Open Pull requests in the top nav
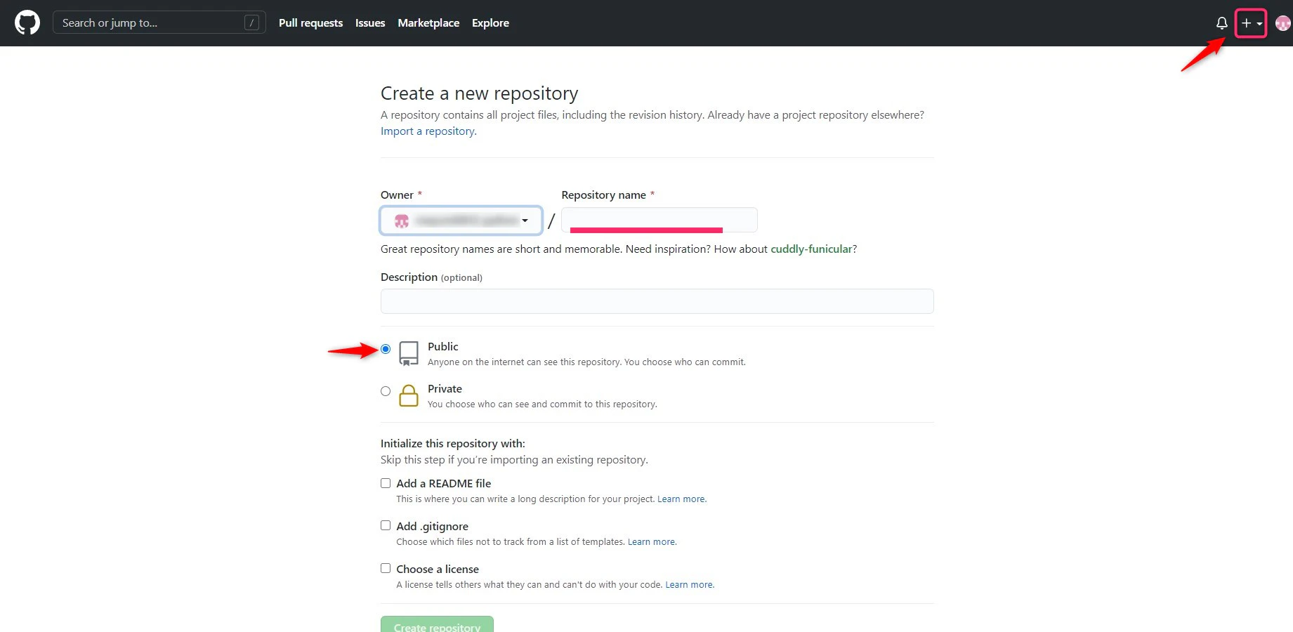This screenshot has width=1293, height=632. [310, 23]
